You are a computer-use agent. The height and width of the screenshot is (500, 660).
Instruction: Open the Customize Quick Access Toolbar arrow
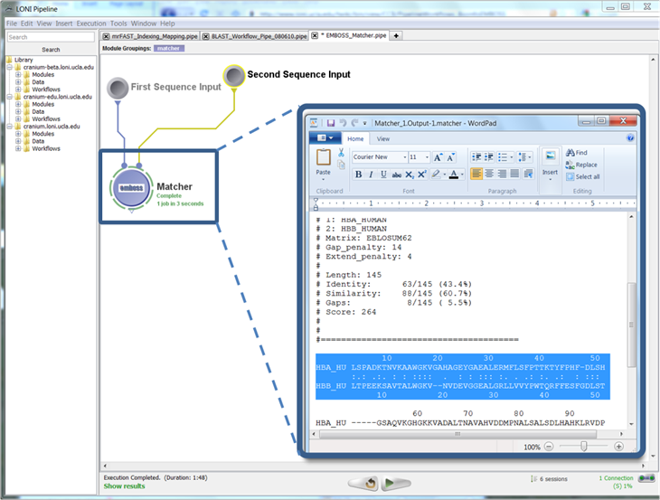[x=365, y=123]
